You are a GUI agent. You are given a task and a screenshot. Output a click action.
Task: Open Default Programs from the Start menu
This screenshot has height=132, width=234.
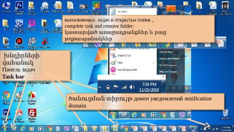click(168, 65)
